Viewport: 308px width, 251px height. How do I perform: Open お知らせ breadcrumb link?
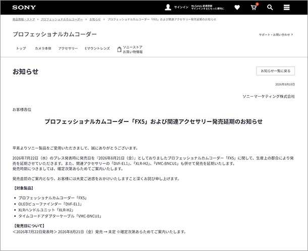pos(95,19)
